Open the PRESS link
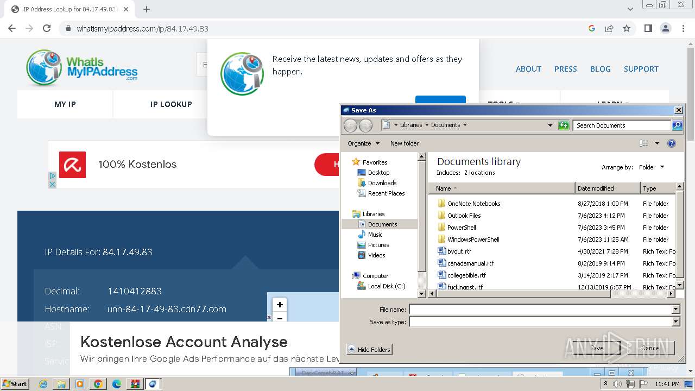Viewport: 695px width, 391px height. (565, 69)
